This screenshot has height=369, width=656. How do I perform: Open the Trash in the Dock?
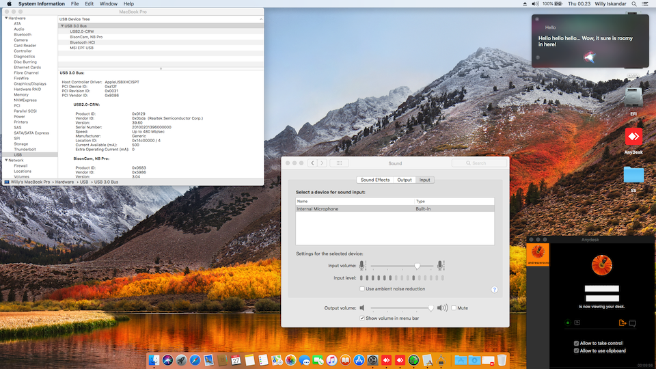[502, 360]
